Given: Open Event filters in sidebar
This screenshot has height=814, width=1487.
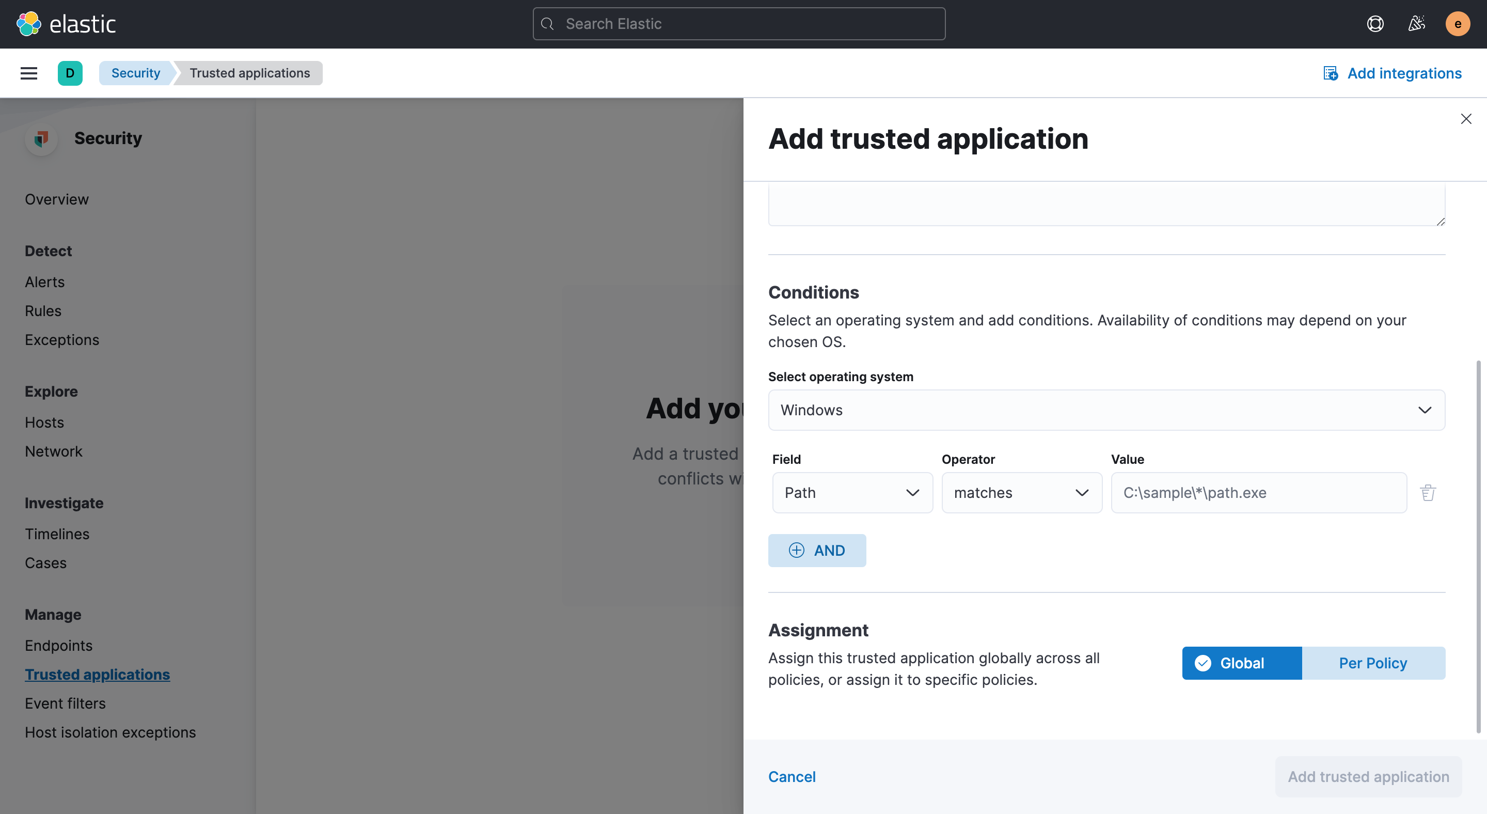Looking at the screenshot, I should [x=65, y=703].
